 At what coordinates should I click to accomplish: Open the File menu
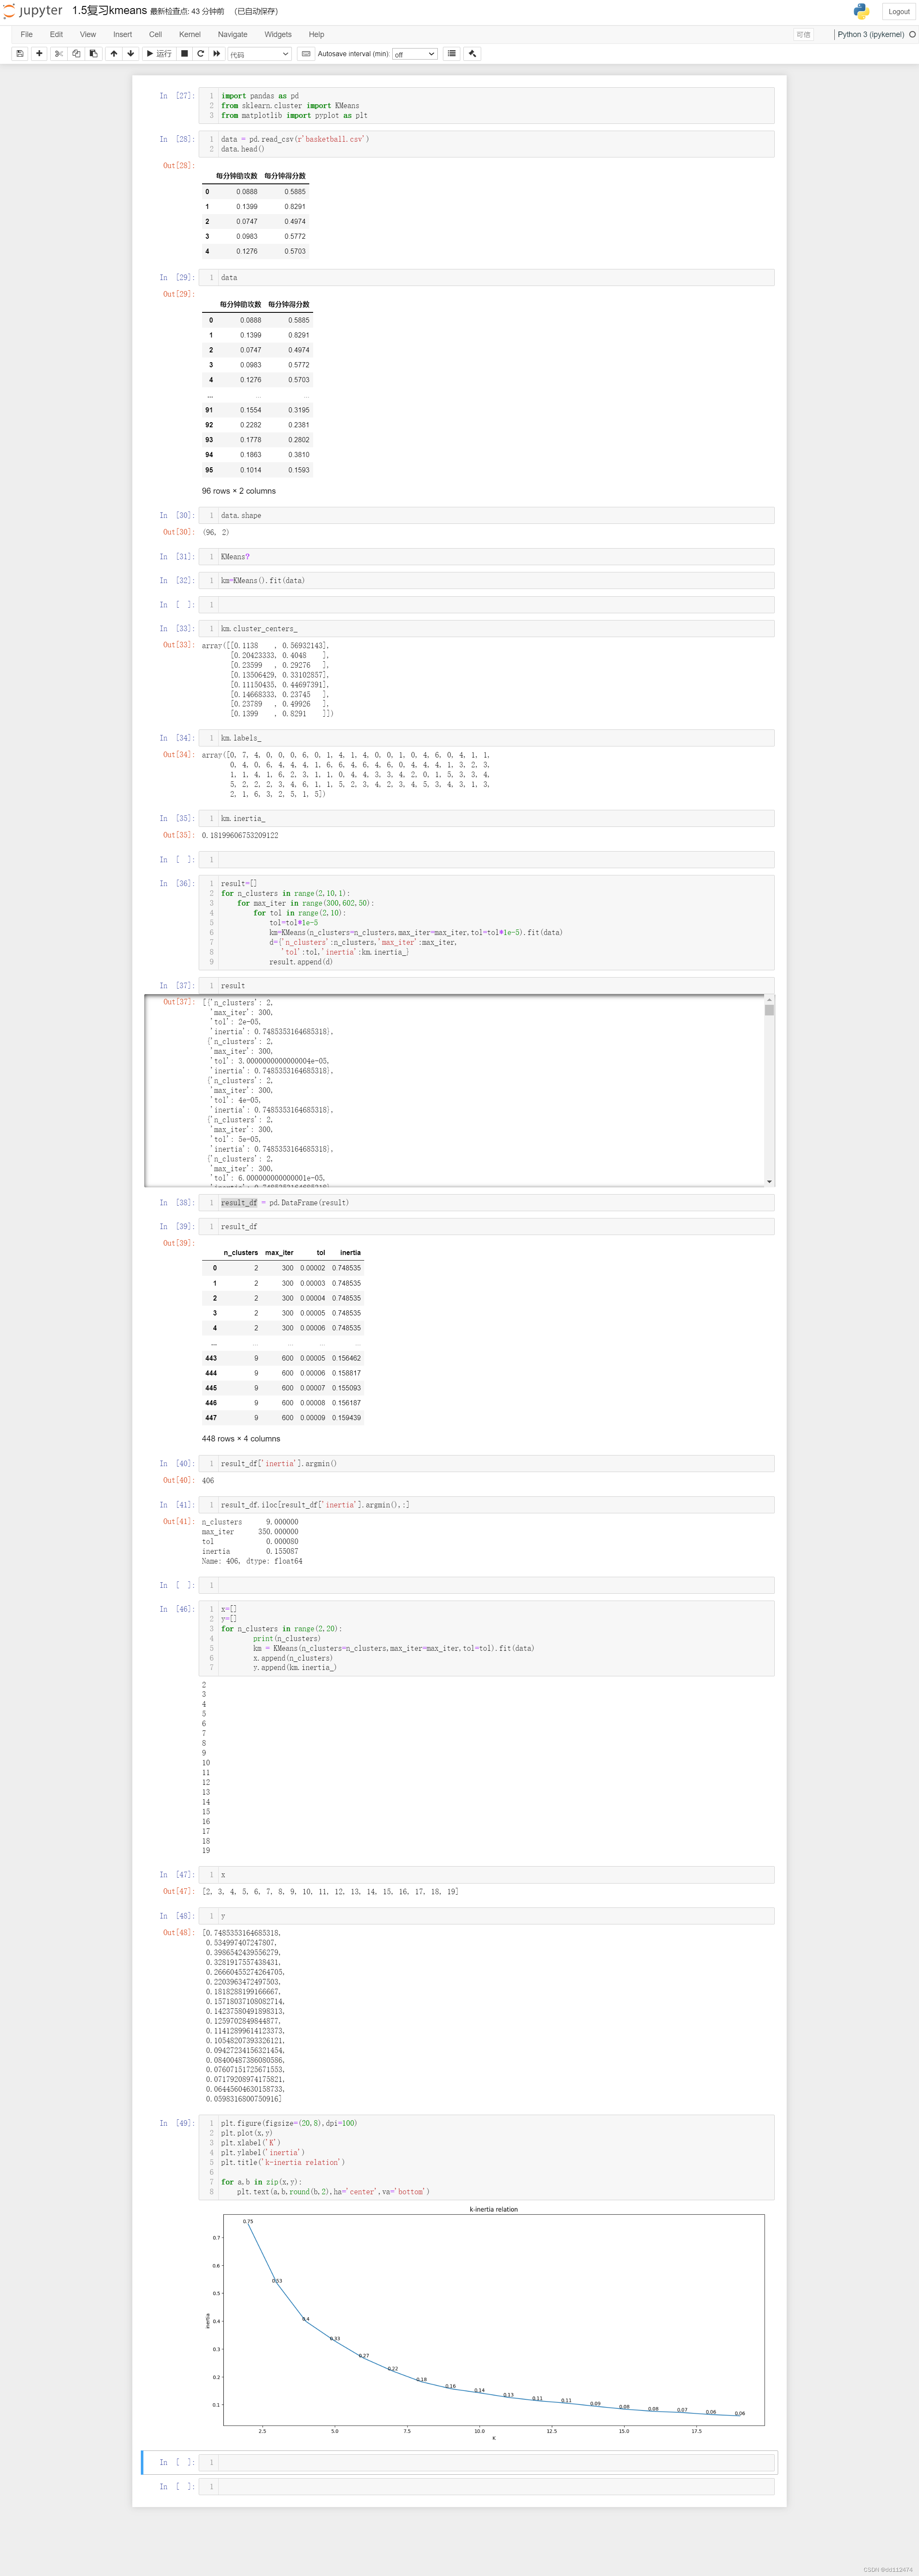(27, 34)
